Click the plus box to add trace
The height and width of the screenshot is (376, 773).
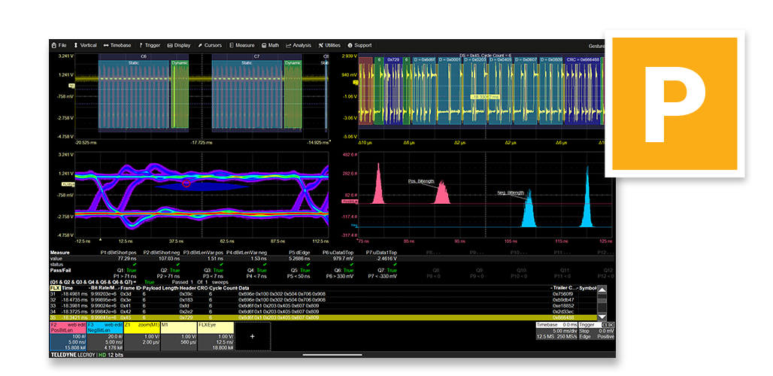[252, 336]
